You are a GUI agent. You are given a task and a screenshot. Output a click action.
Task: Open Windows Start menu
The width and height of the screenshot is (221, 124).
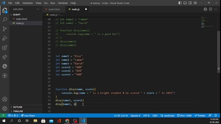pos(4,121)
